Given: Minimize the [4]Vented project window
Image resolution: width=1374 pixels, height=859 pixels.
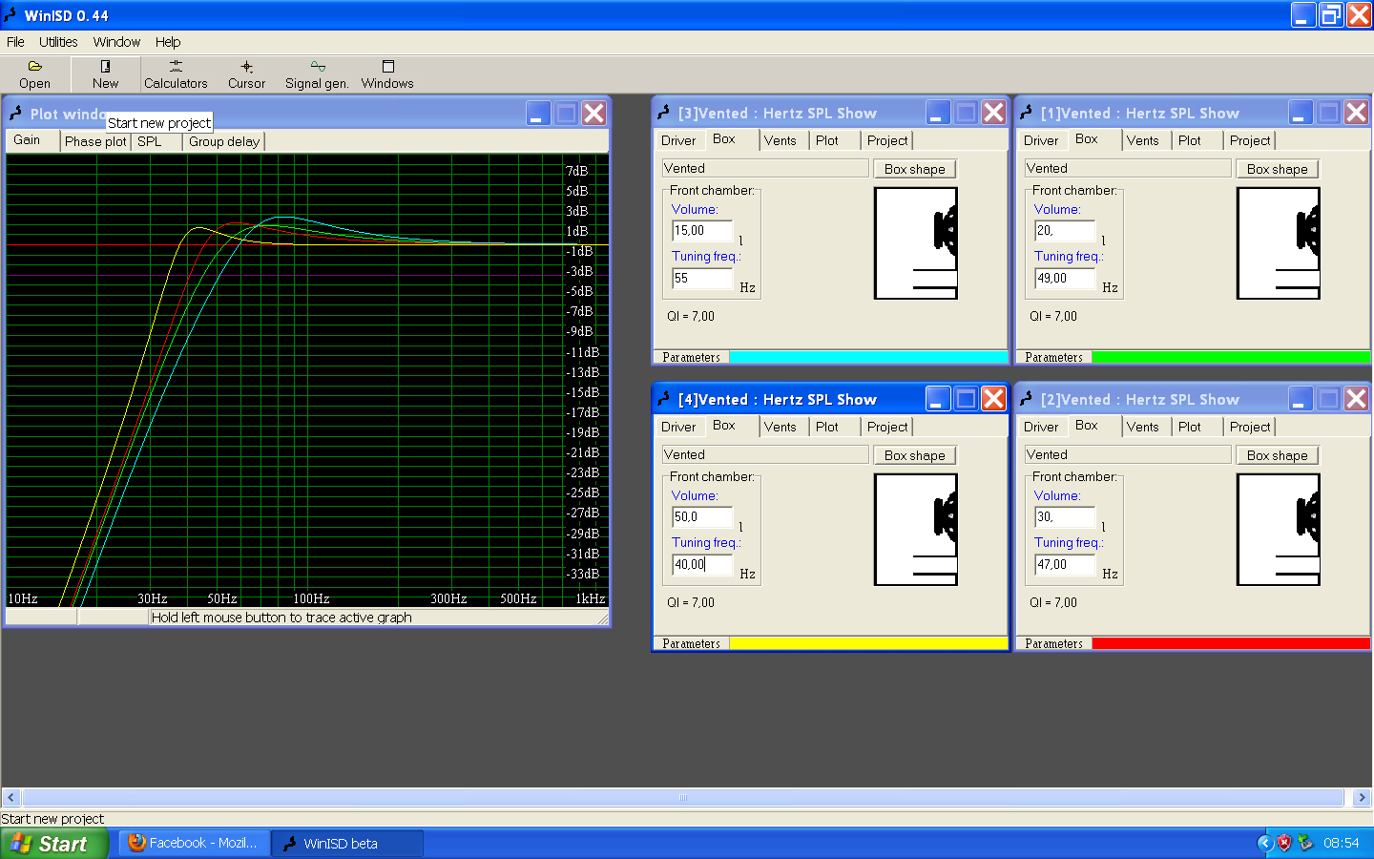Looking at the screenshot, I should coord(938,399).
